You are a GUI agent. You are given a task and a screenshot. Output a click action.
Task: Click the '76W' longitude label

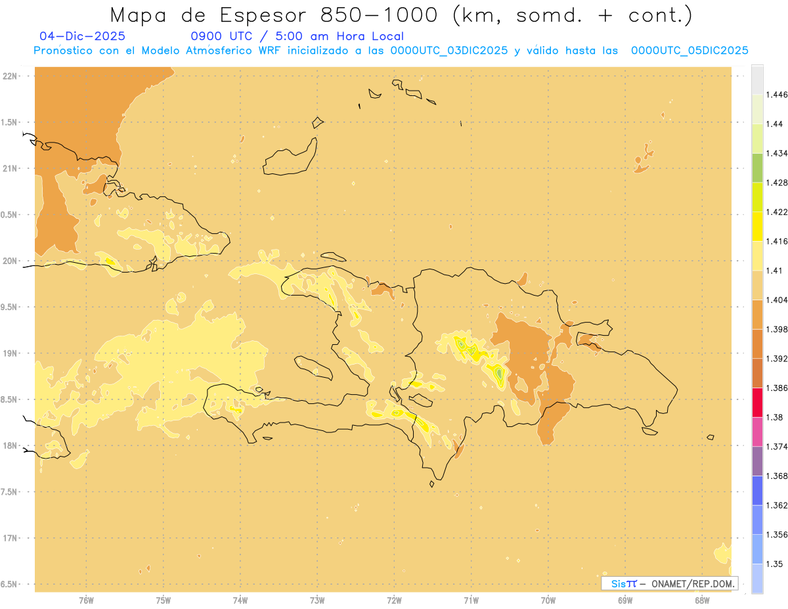pos(86,600)
